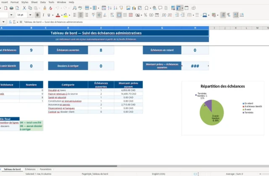Image resolution: width=269 pixels, height=176 pixels.
Task: Switch to the Paramètres sheet tab
Action: [x=46, y=169]
